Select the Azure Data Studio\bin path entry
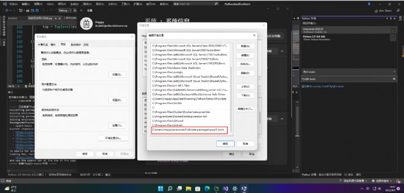 (190, 68)
